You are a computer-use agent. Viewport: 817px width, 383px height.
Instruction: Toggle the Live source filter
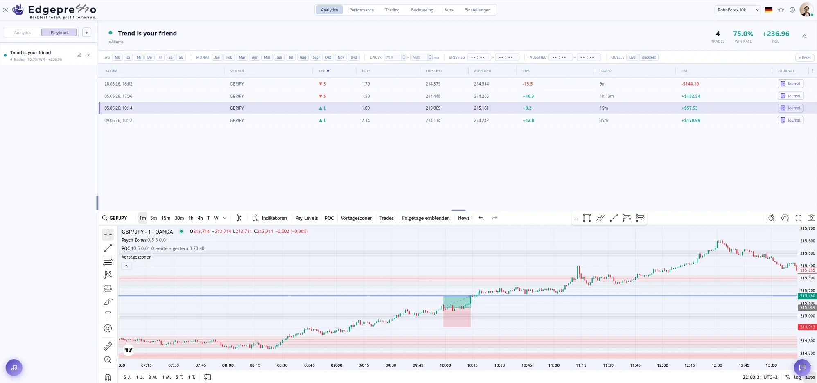(632, 57)
